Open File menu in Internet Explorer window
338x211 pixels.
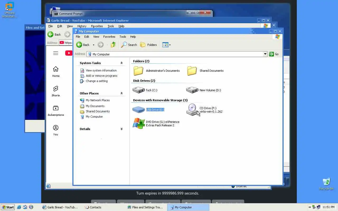50,26
